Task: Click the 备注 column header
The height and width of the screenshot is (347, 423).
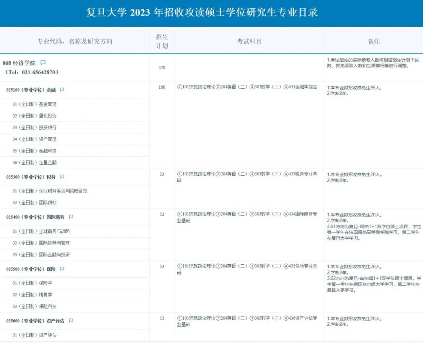Action: click(x=374, y=41)
